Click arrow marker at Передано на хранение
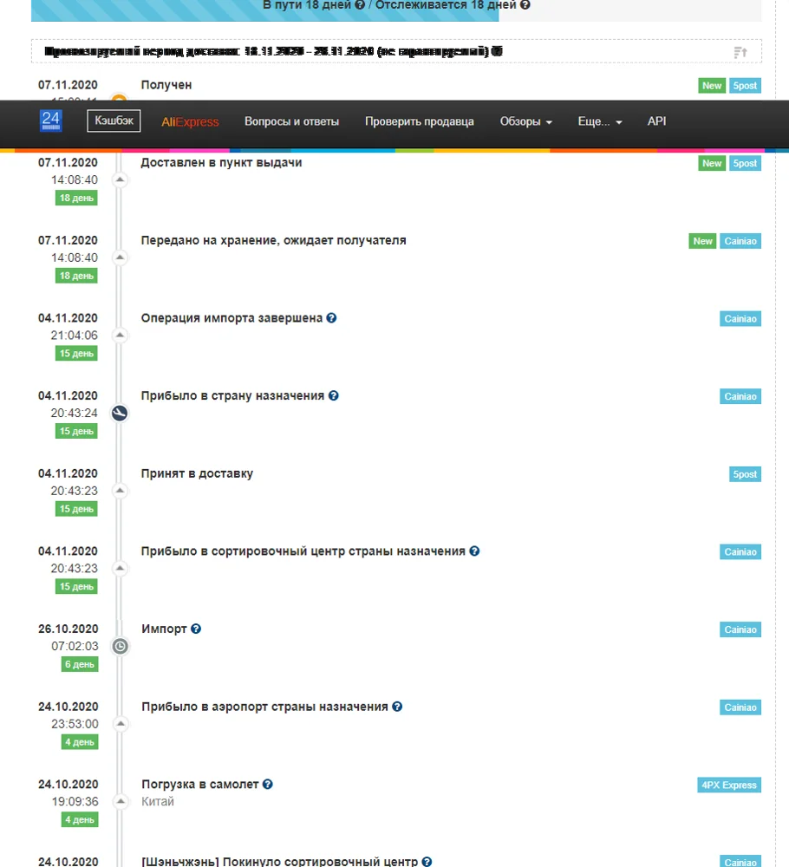 pos(120,257)
